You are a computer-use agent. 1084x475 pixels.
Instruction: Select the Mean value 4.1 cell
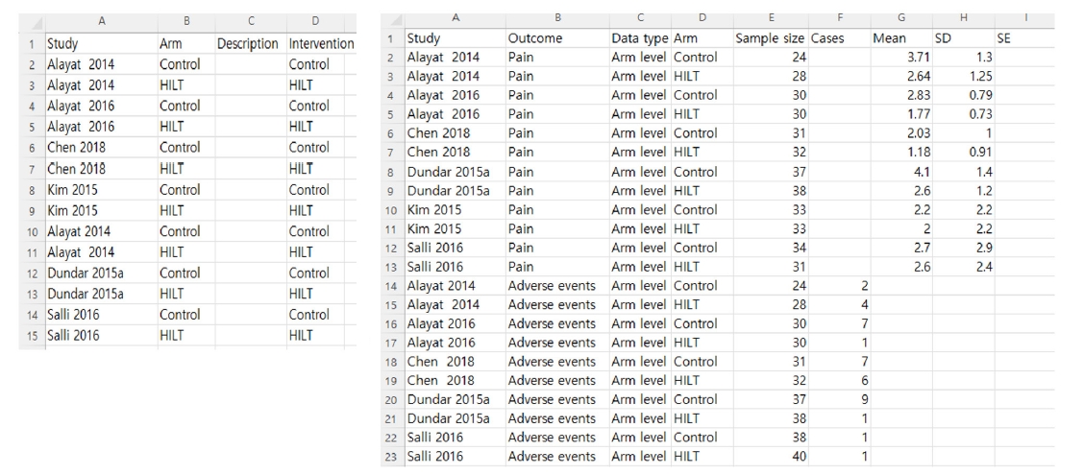pyautogui.click(x=900, y=171)
